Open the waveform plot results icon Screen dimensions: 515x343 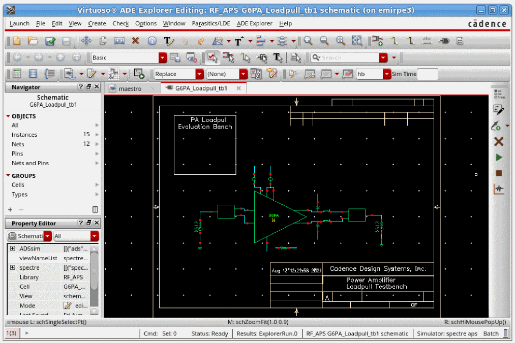pyautogui.click(x=499, y=189)
